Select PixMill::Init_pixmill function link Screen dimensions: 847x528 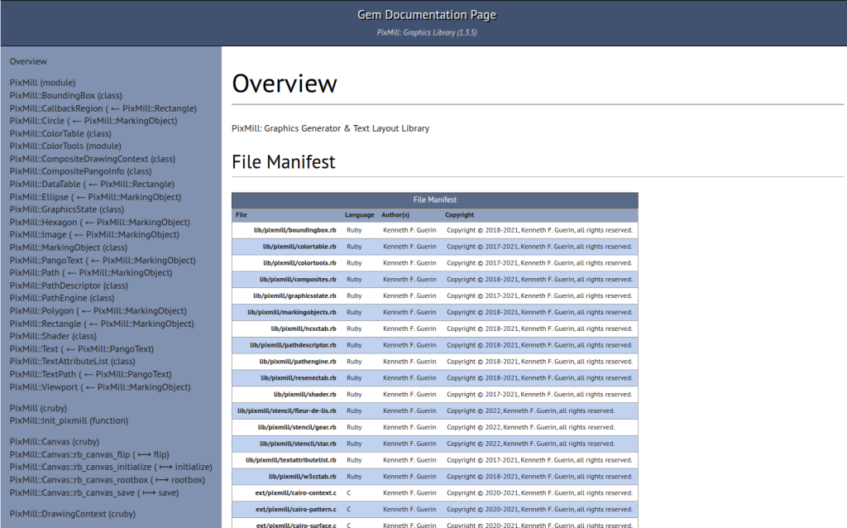(69, 420)
